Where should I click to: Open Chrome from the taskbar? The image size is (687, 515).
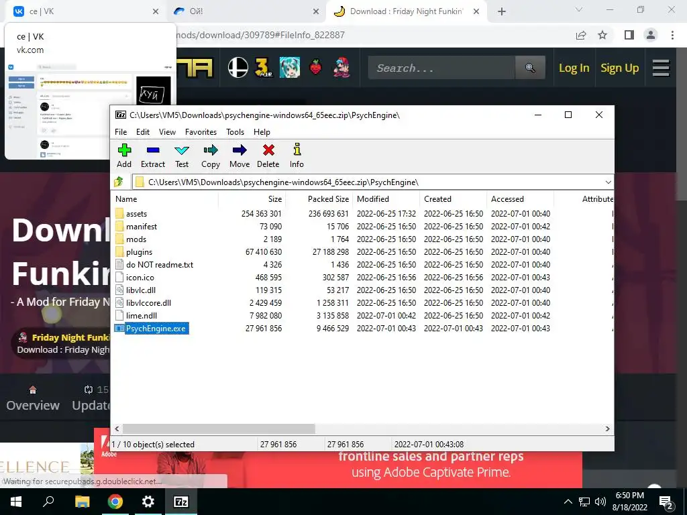point(115,502)
